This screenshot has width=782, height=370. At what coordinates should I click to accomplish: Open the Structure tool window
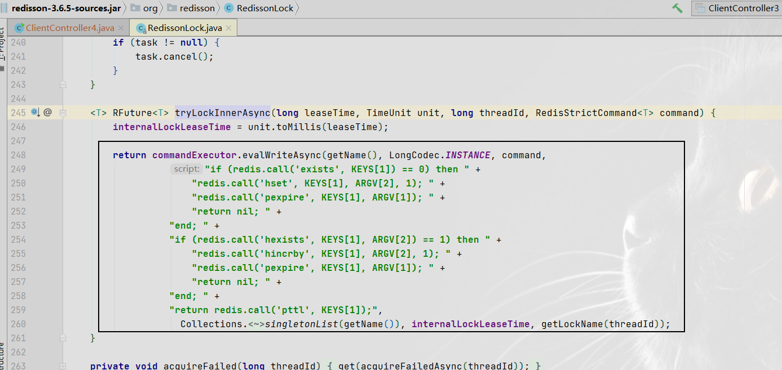(x=3, y=355)
